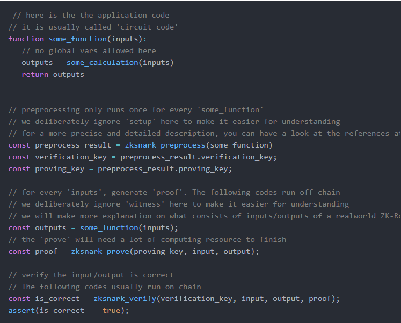Click the 'return' keyword
This screenshot has width=401, height=323.
[x=35, y=75]
